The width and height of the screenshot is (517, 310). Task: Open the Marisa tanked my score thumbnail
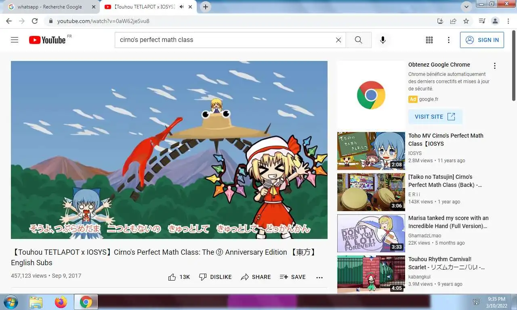(371, 233)
